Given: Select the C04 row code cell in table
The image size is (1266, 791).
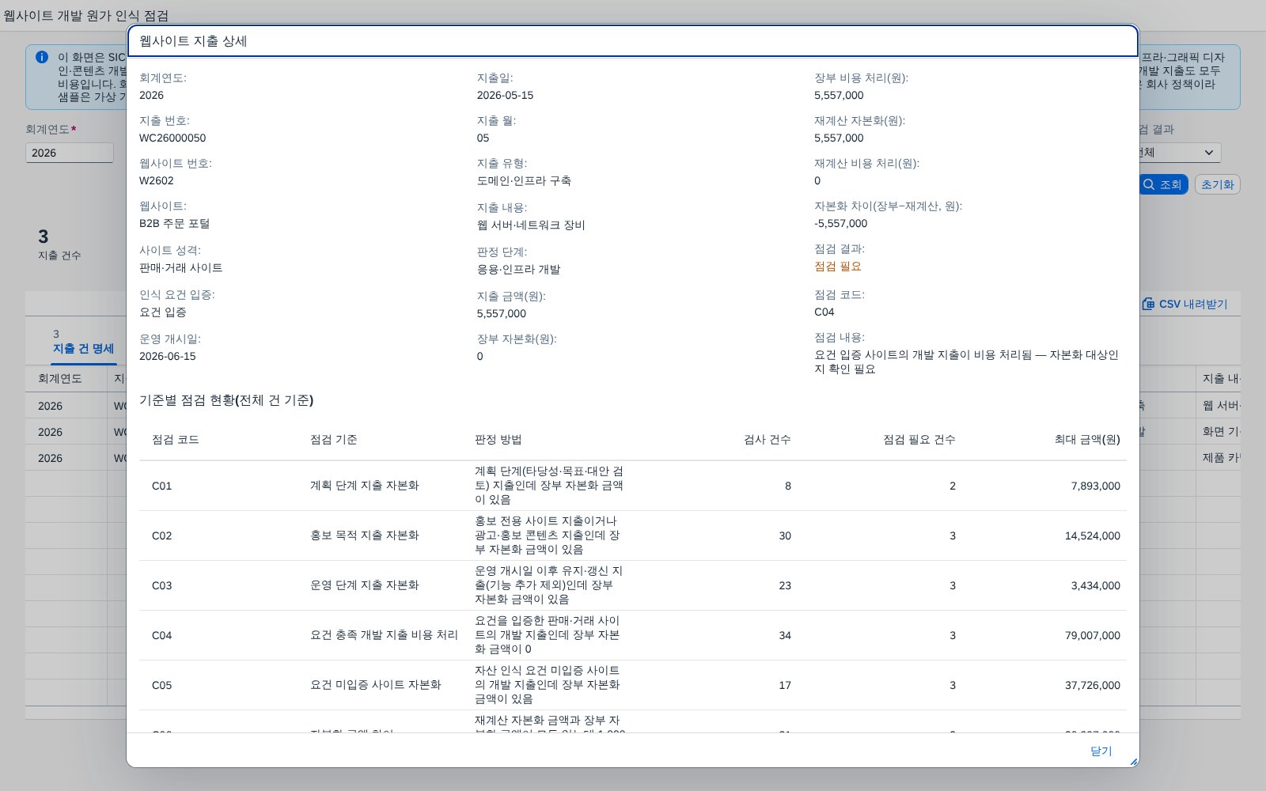Looking at the screenshot, I should click(x=162, y=635).
